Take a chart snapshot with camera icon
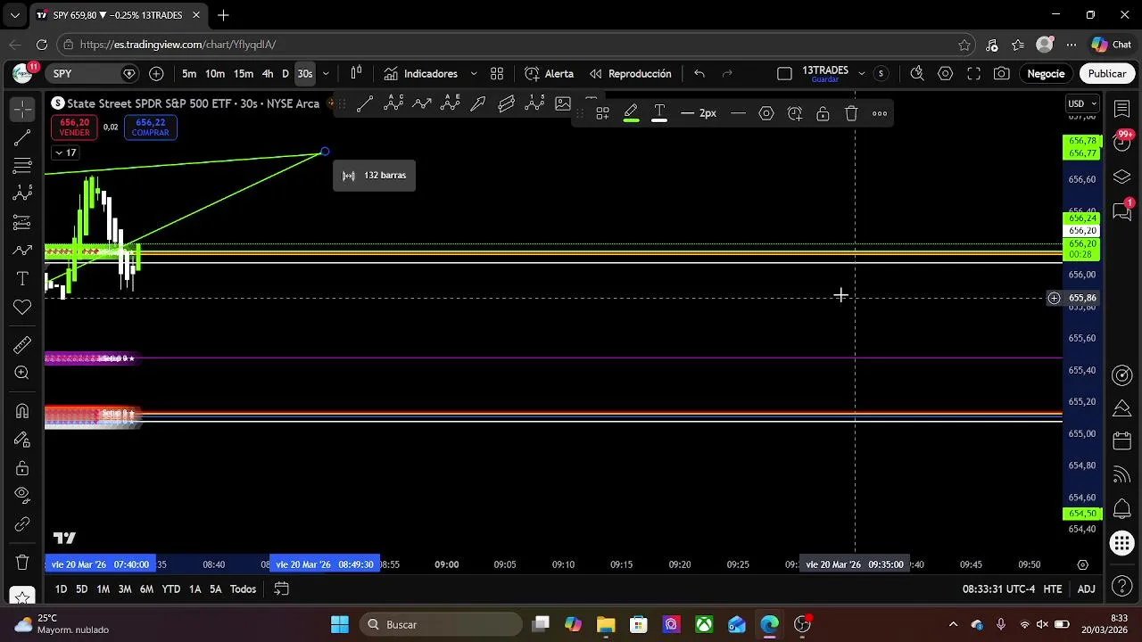The width and height of the screenshot is (1142, 642). tap(1002, 73)
